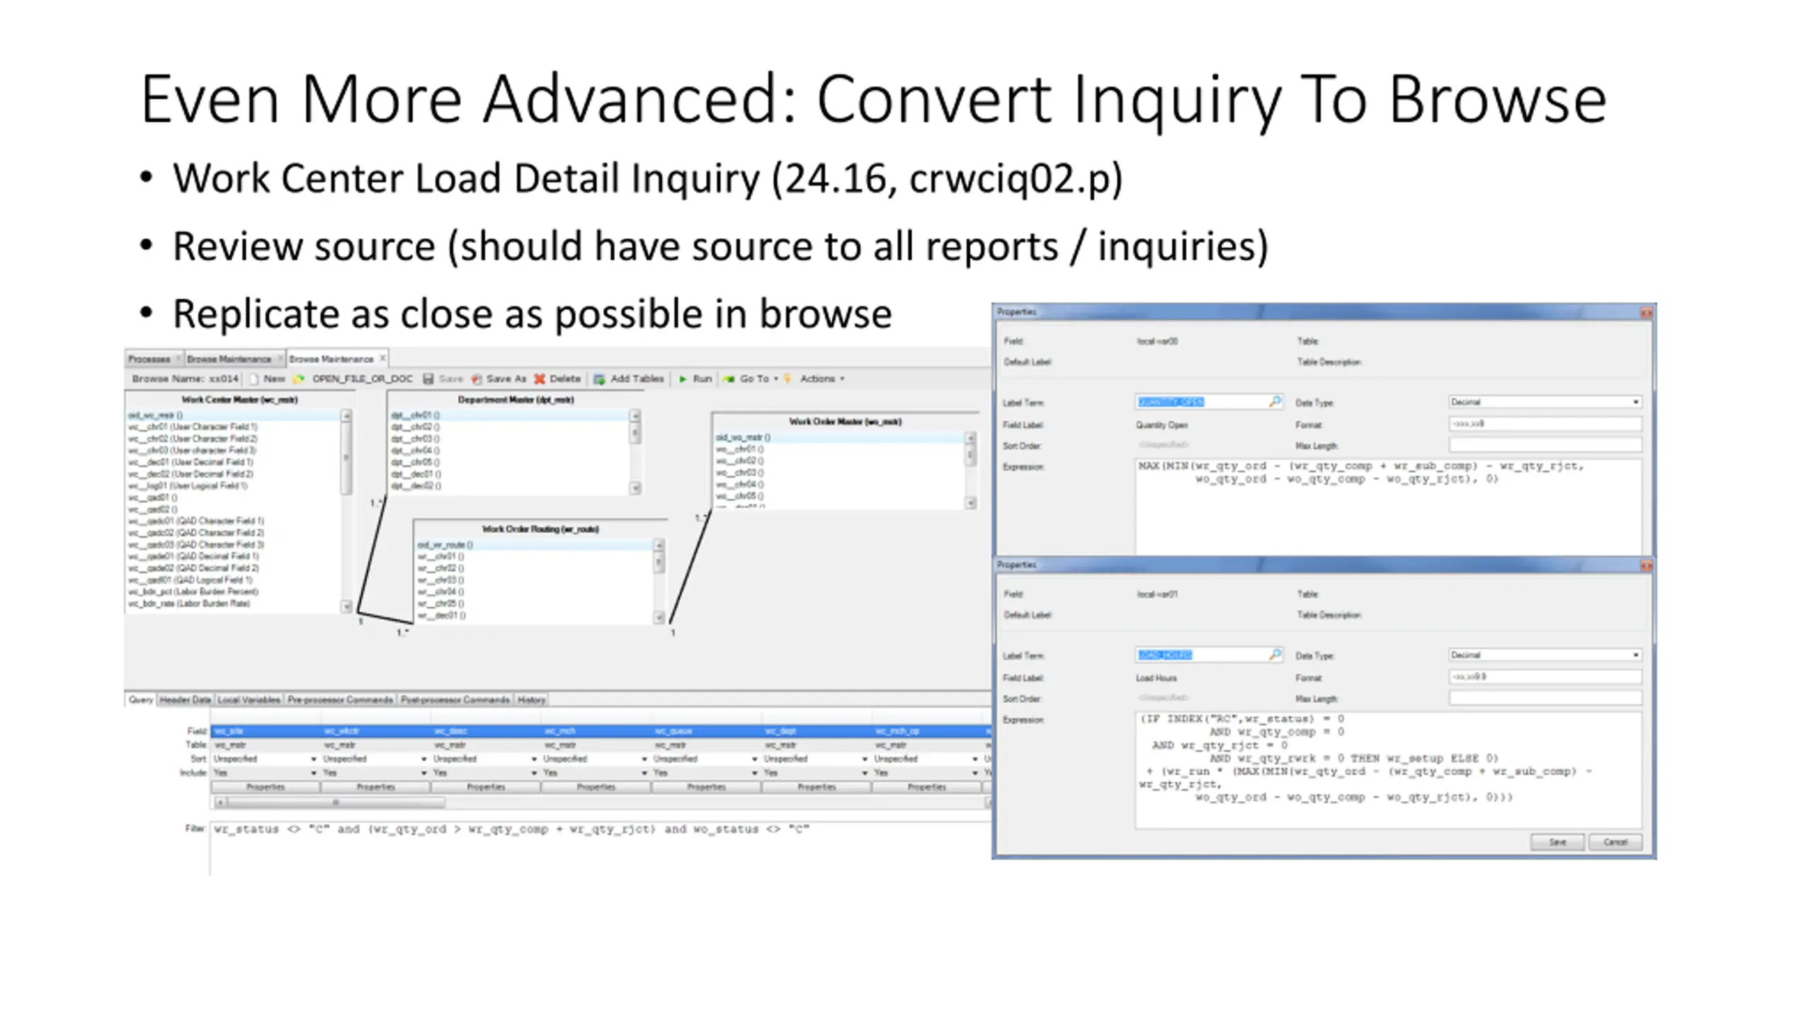Switch to the first Browse Maintenance tab

229,359
